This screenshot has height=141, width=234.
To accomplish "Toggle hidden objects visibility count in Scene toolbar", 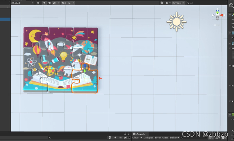I will point(64,3).
